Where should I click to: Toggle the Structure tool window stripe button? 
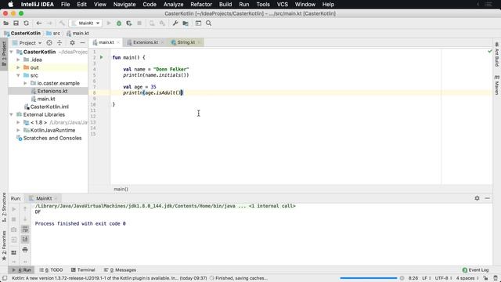pyautogui.click(x=4, y=207)
